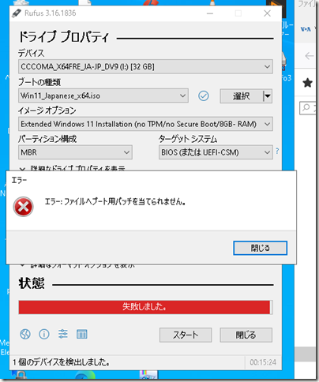
Task: Open the Rufus about info icon
Action: [x=44, y=334]
